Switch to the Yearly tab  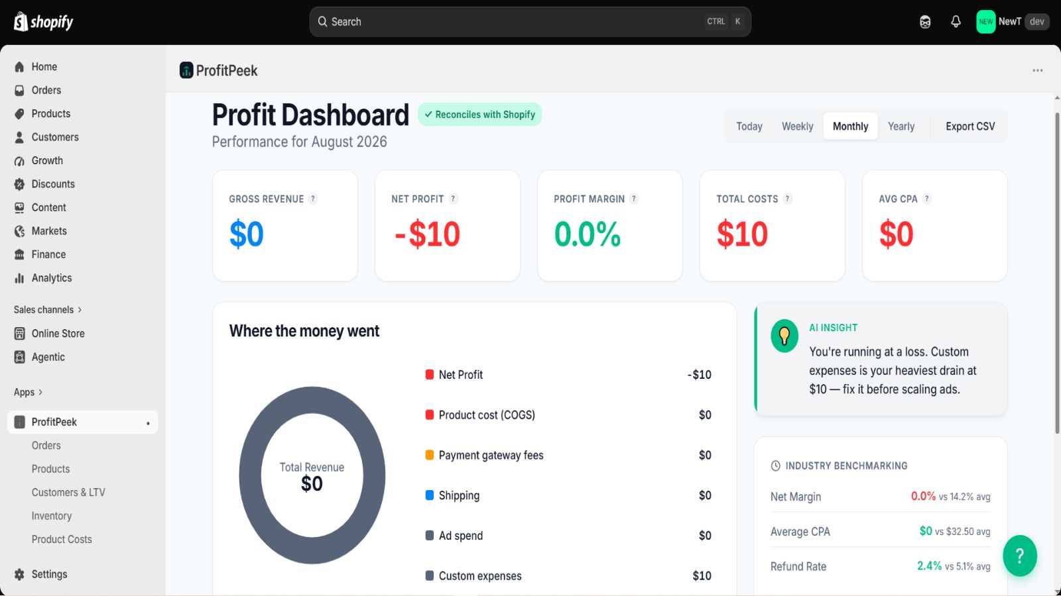coord(901,126)
